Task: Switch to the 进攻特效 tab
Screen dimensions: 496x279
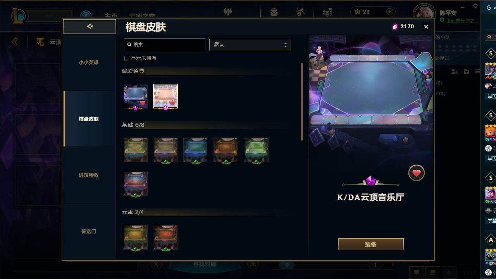Action: (89, 175)
